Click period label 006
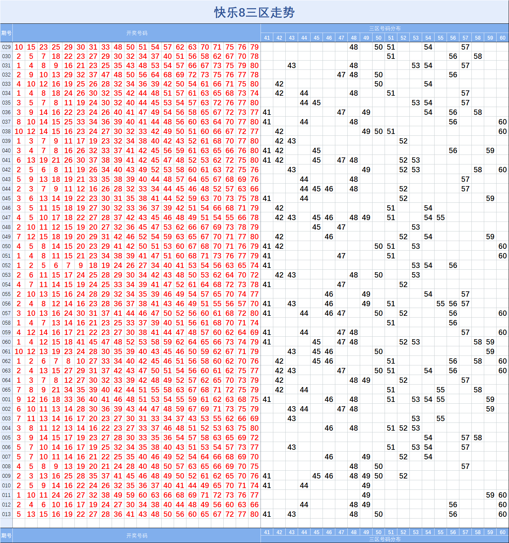Screen dimensions: 509x543 tap(6, 447)
